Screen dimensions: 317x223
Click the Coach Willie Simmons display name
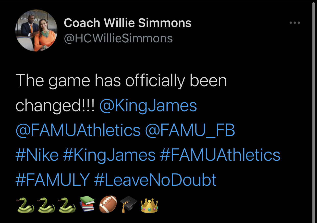pyautogui.click(x=128, y=23)
